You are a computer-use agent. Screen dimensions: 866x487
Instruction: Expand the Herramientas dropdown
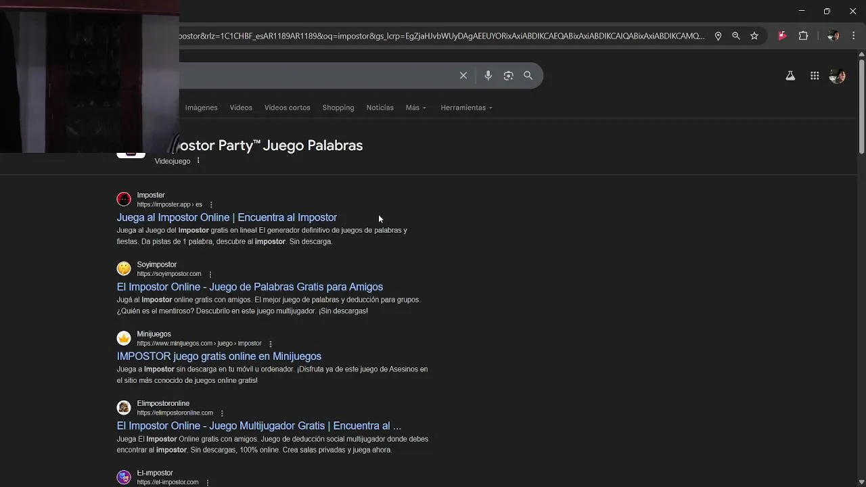467,108
